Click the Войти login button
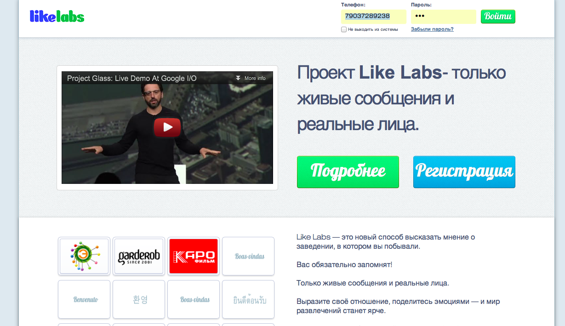 498,17
